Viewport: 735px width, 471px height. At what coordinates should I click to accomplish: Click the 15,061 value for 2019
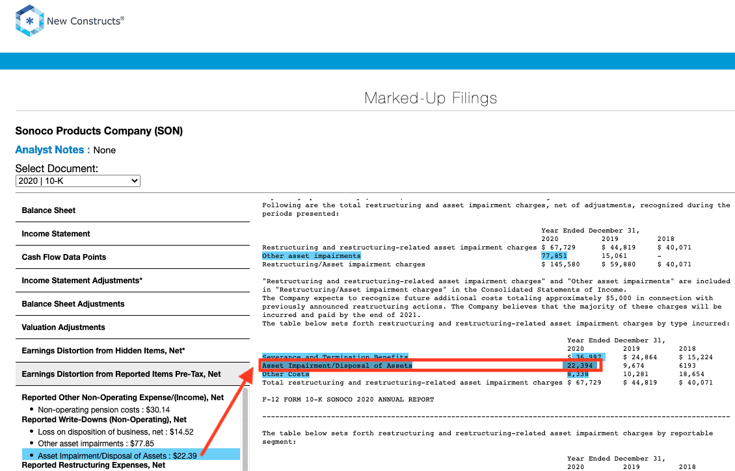click(614, 256)
